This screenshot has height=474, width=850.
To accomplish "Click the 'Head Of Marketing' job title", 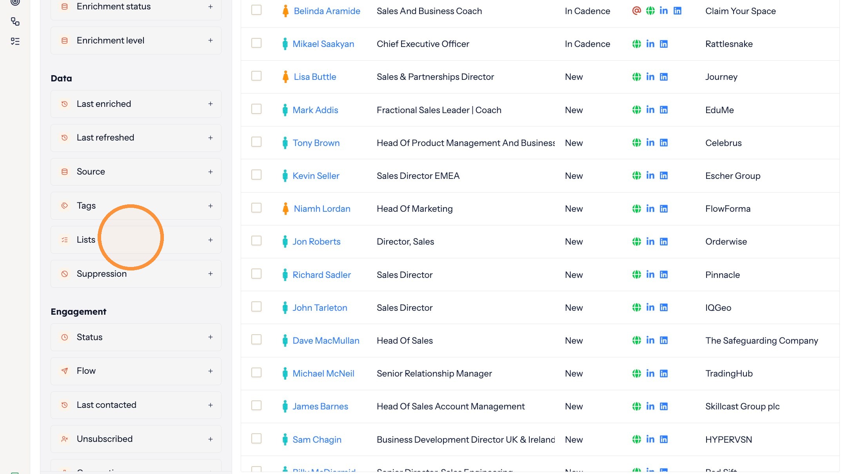I will 415,209.
